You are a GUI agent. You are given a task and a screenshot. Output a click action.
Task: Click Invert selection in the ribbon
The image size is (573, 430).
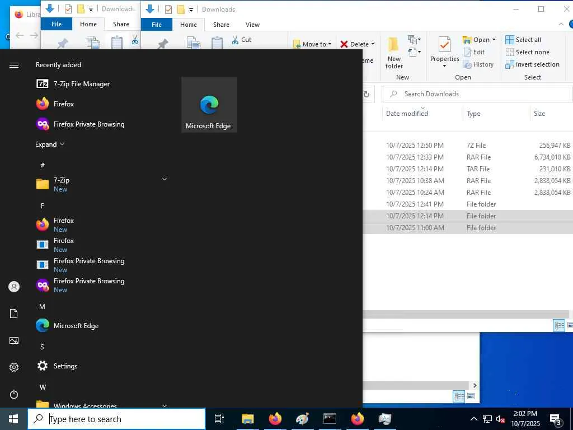tap(533, 64)
